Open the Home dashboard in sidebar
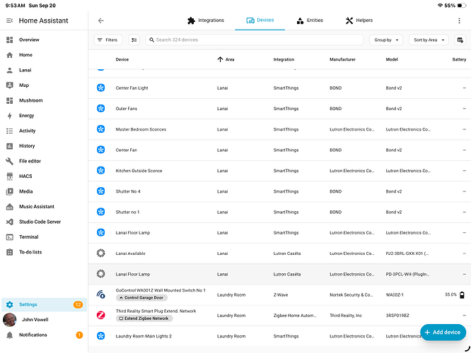Screen dimensions: 471x353 coord(44,55)
